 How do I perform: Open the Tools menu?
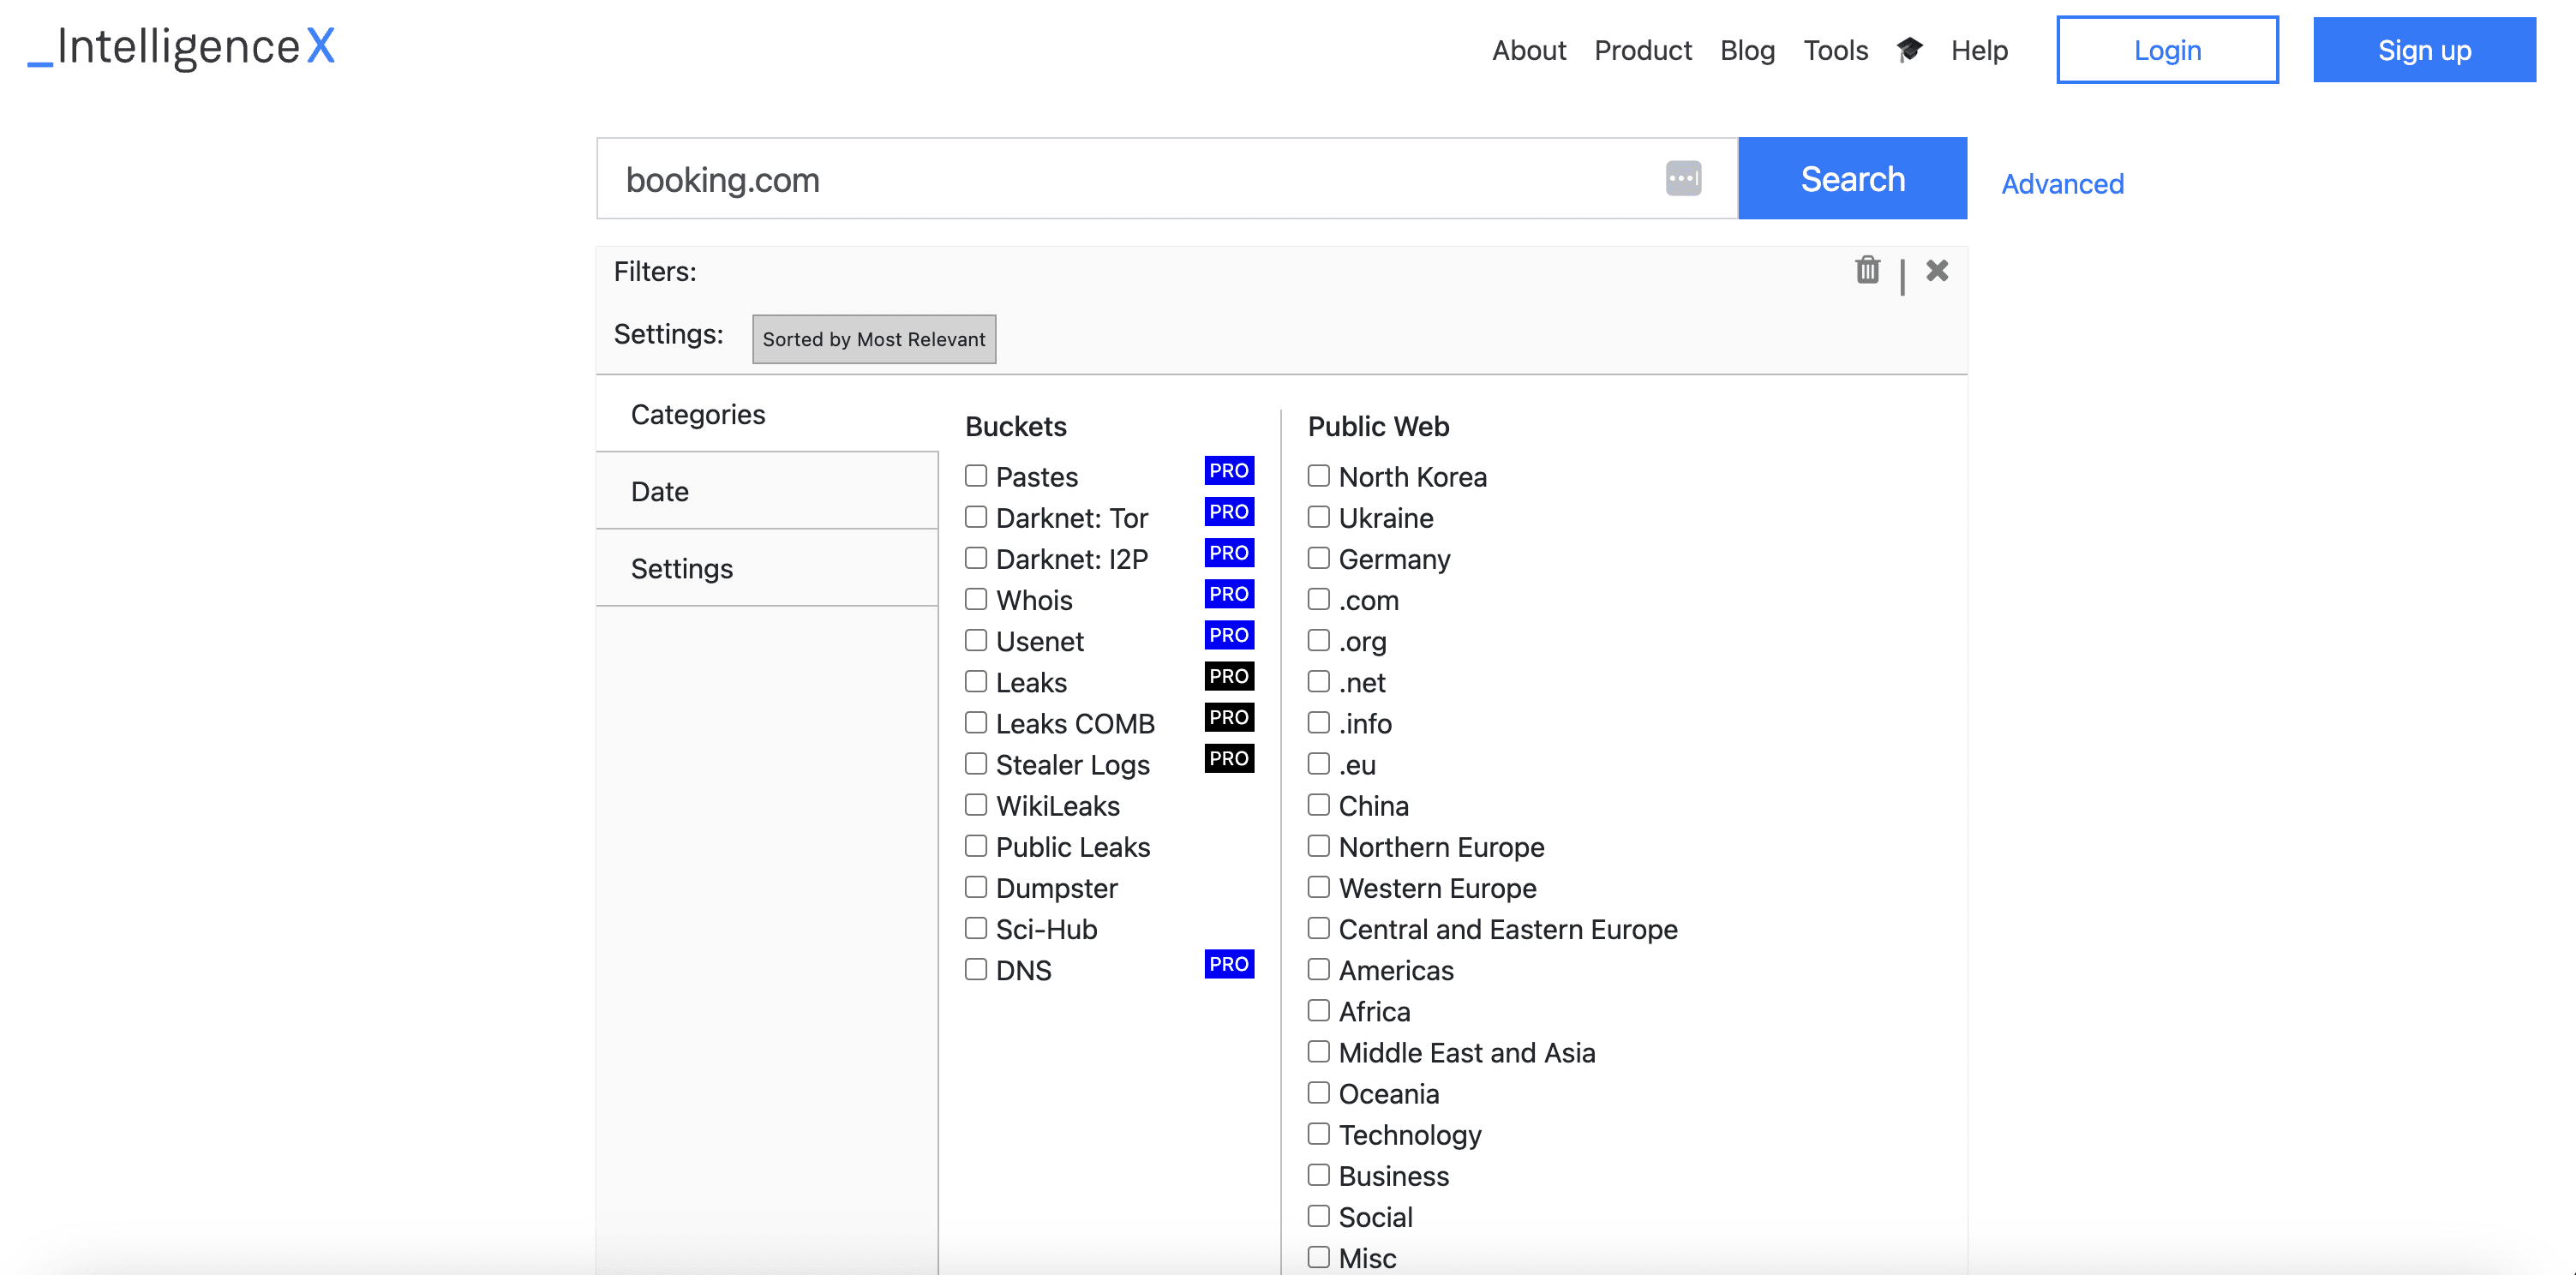point(1836,50)
